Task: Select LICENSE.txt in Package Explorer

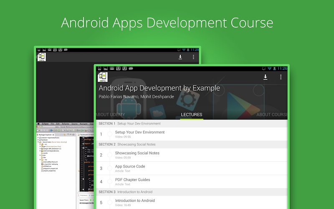Action: (46, 166)
